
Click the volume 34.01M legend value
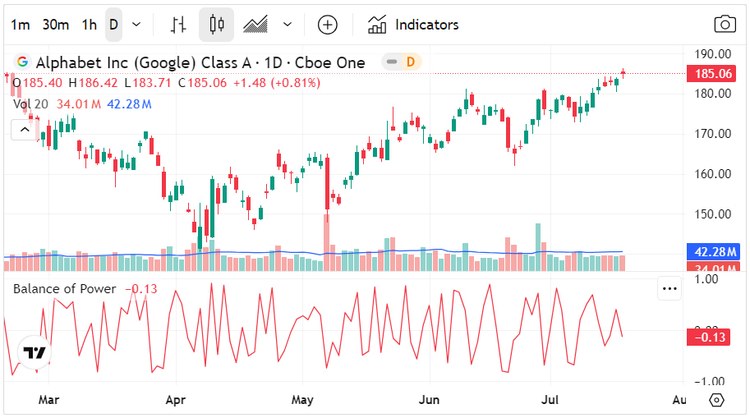[x=79, y=103]
